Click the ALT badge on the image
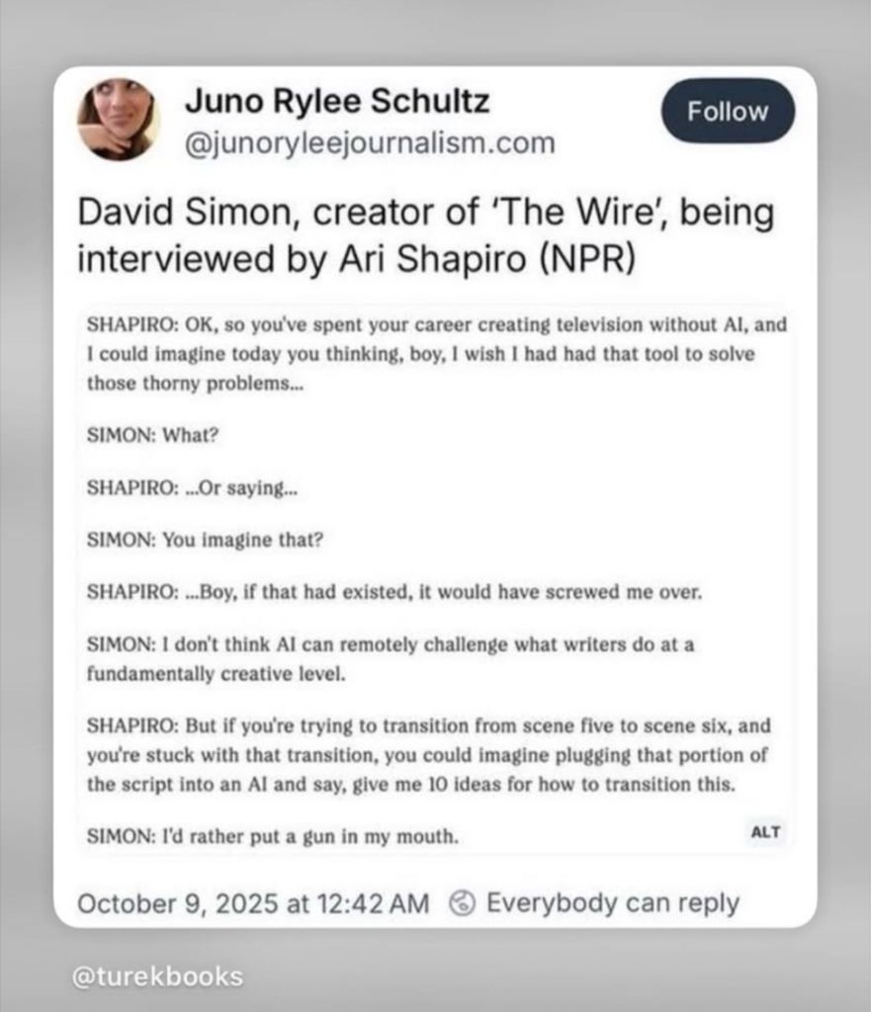Viewport: 871px width, 1012px height. pos(765,832)
